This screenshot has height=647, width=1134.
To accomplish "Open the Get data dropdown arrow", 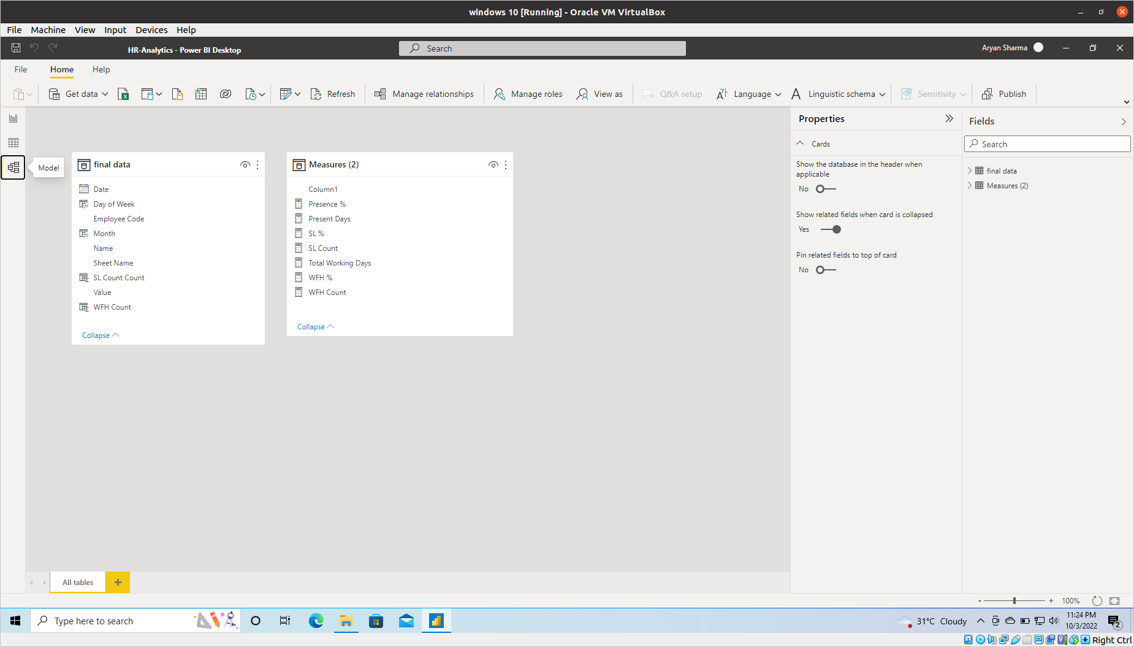I will tap(105, 93).
